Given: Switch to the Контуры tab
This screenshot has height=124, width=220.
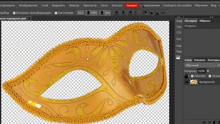Looking at the screenshot, I should (214, 60).
